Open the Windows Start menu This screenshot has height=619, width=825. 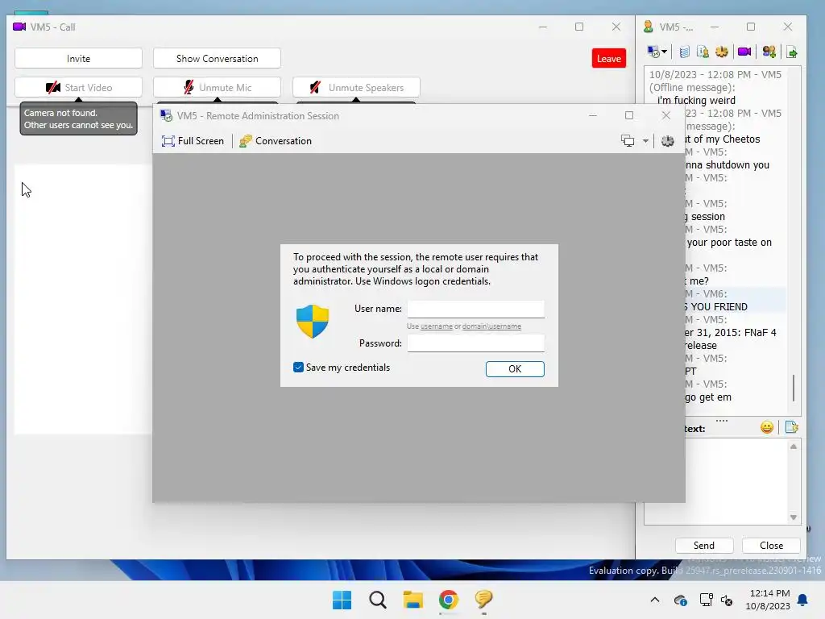tap(342, 600)
